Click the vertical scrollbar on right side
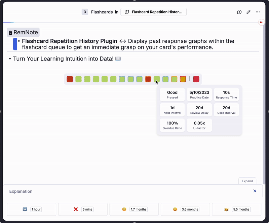The width and height of the screenshot is (269, 223). pyautogui.click(x=264, y=105)
